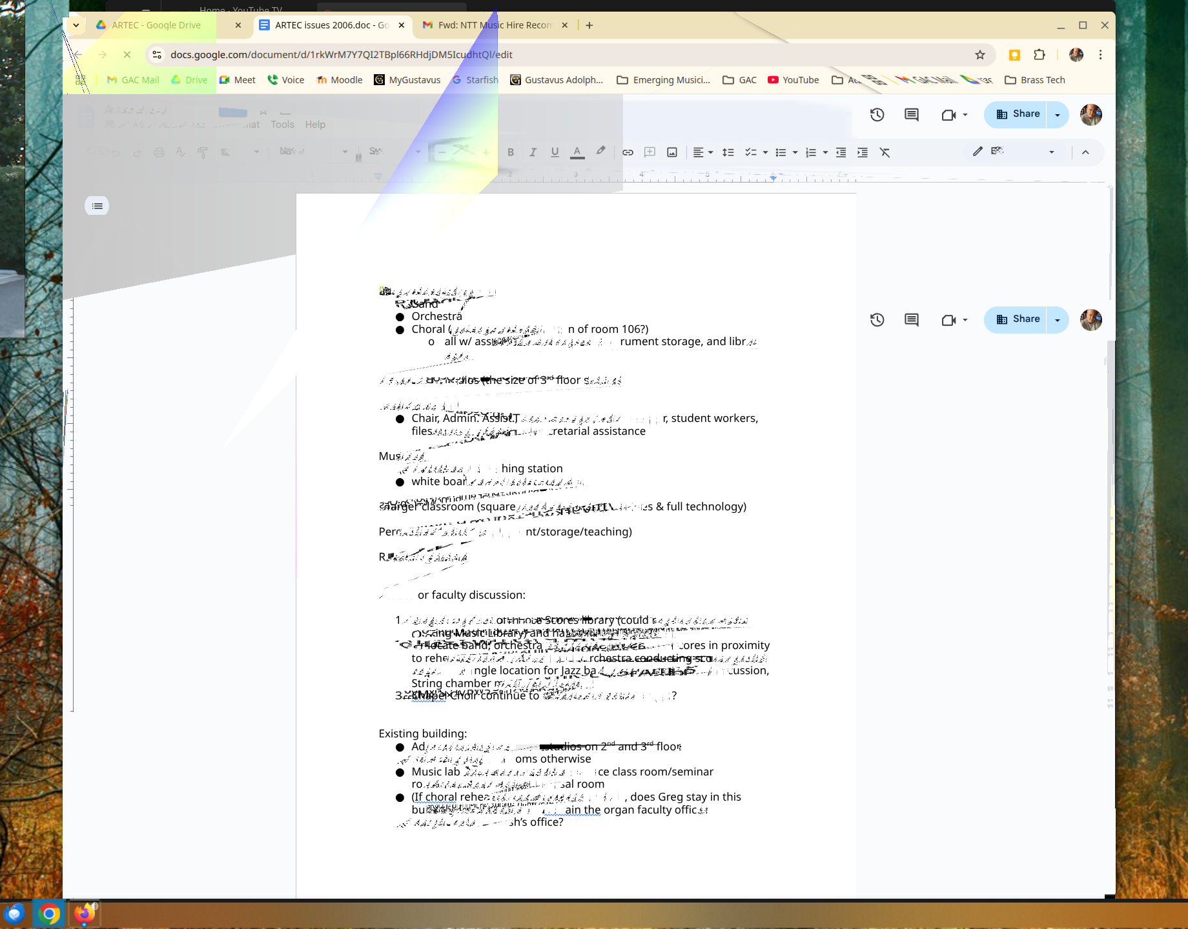The height and width of the screenshot is (929, 1188).
Task: Decrease indent of the paragraph
Action: (x=841, y=152)
